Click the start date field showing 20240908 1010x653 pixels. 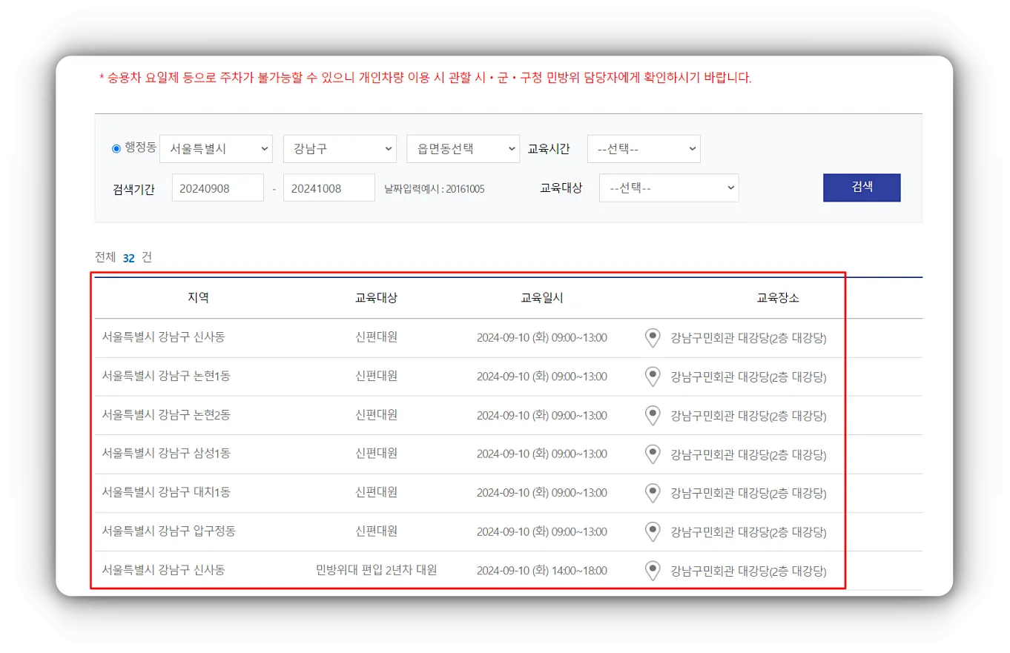click(x=217, y=188)
